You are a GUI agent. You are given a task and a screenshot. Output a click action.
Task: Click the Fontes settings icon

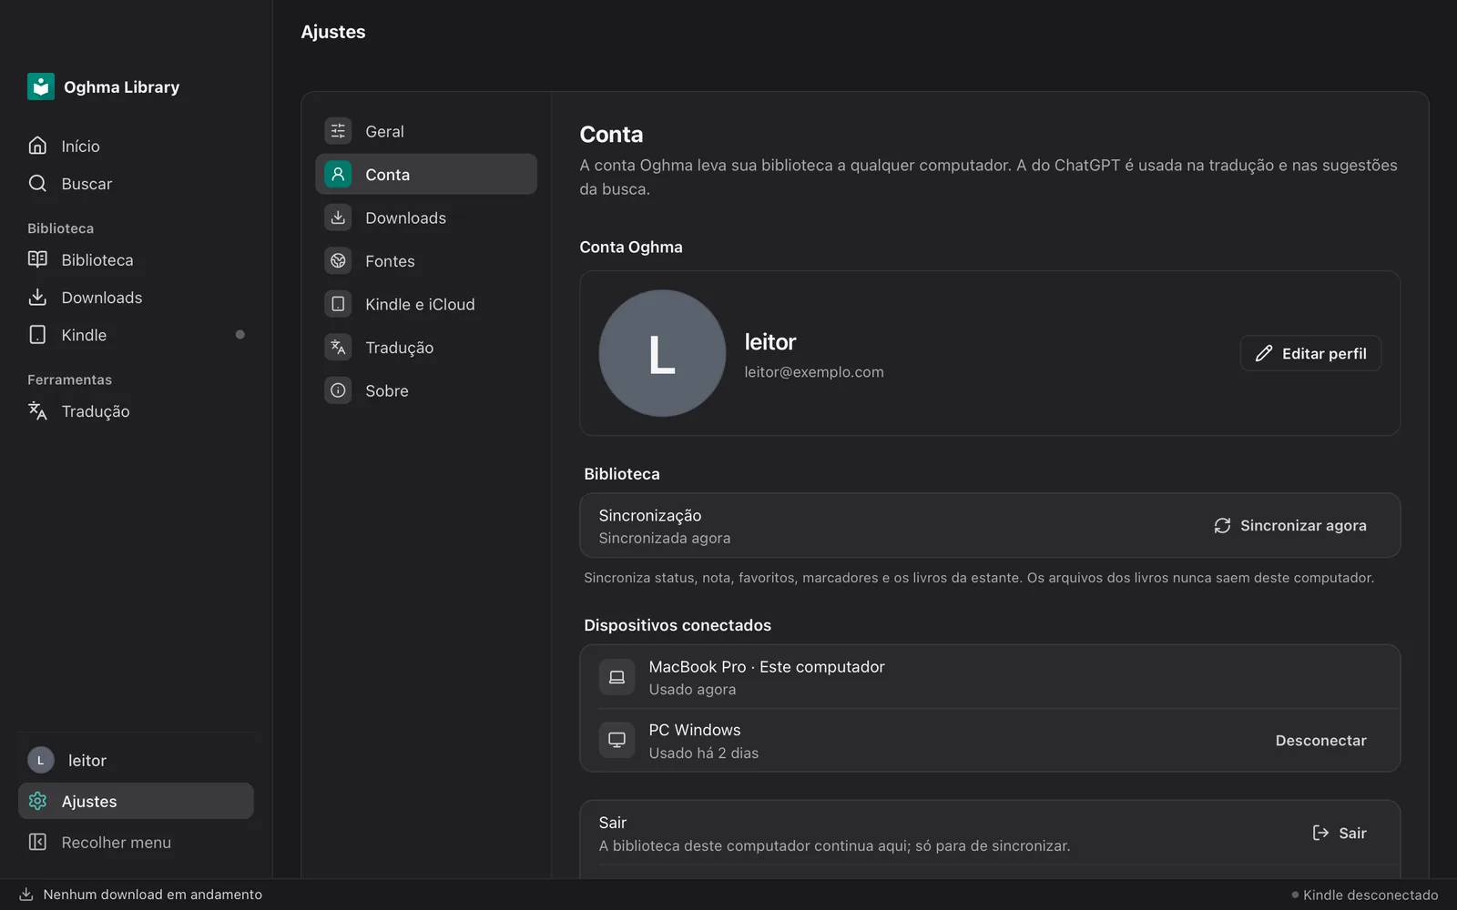click(338, 261)
